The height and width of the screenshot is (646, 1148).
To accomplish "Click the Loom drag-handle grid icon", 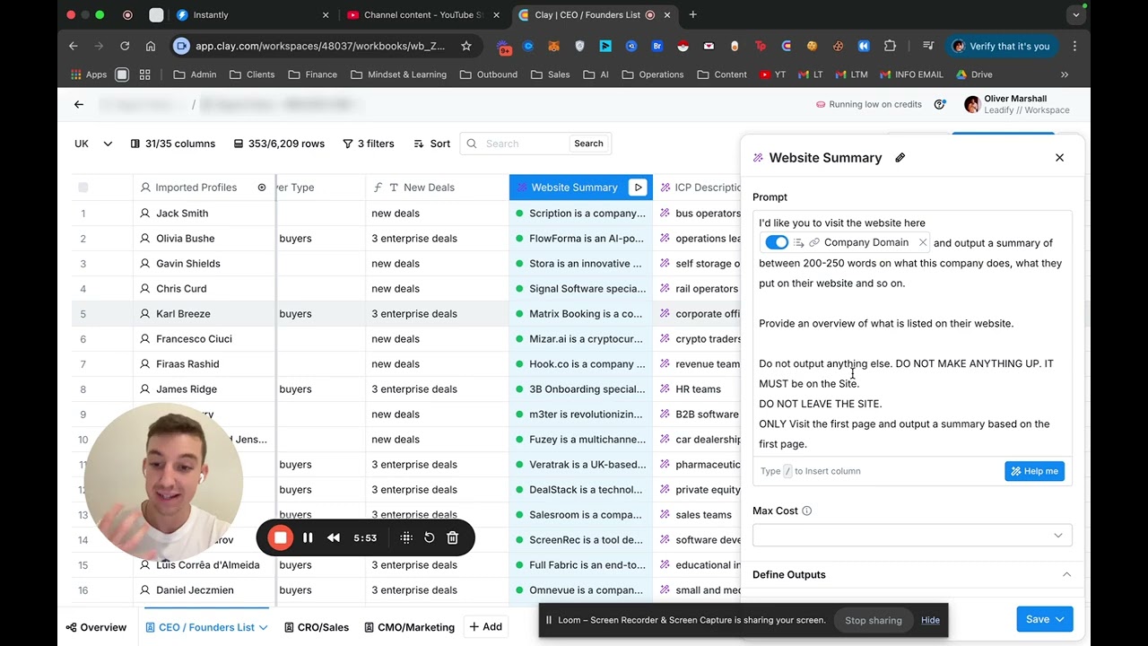I will click(406, 537).
